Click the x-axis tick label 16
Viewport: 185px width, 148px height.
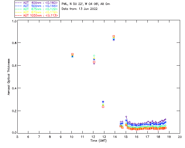coord(137,137)
